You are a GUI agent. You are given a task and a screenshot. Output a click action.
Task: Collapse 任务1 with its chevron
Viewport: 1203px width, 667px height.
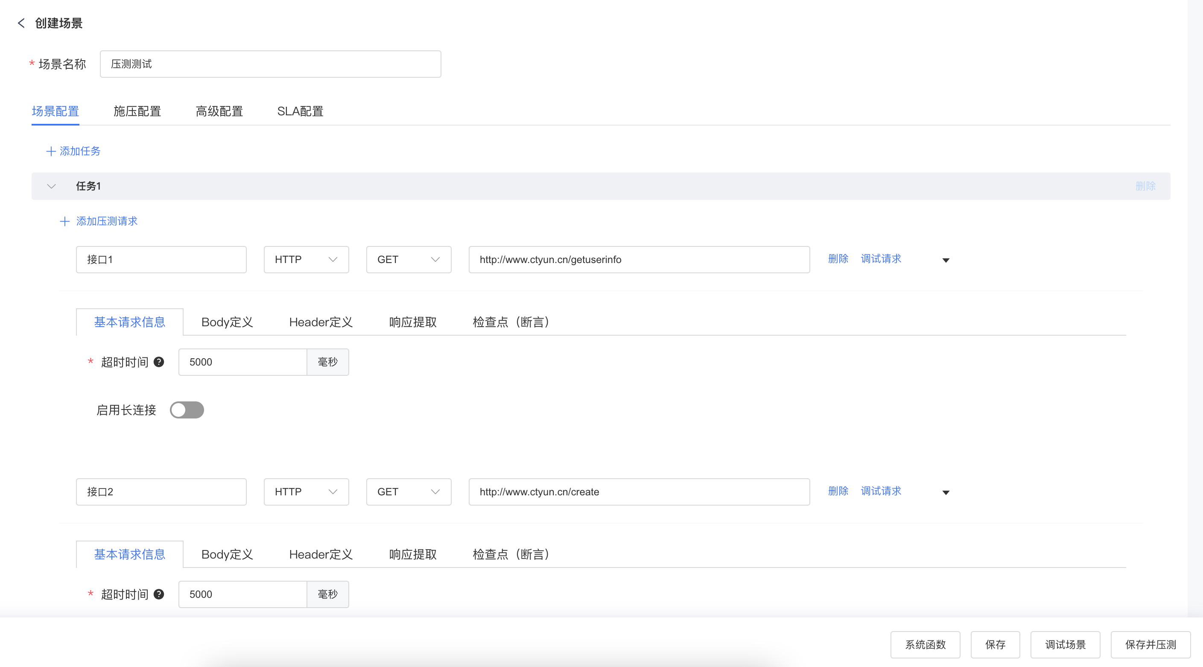(51, 186)
